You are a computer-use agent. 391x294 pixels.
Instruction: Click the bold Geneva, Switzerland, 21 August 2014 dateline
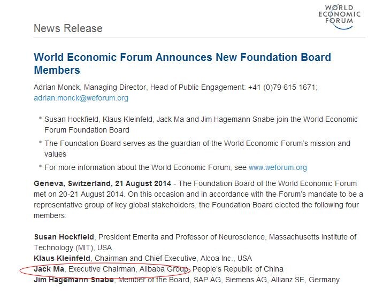pos(103,183)
